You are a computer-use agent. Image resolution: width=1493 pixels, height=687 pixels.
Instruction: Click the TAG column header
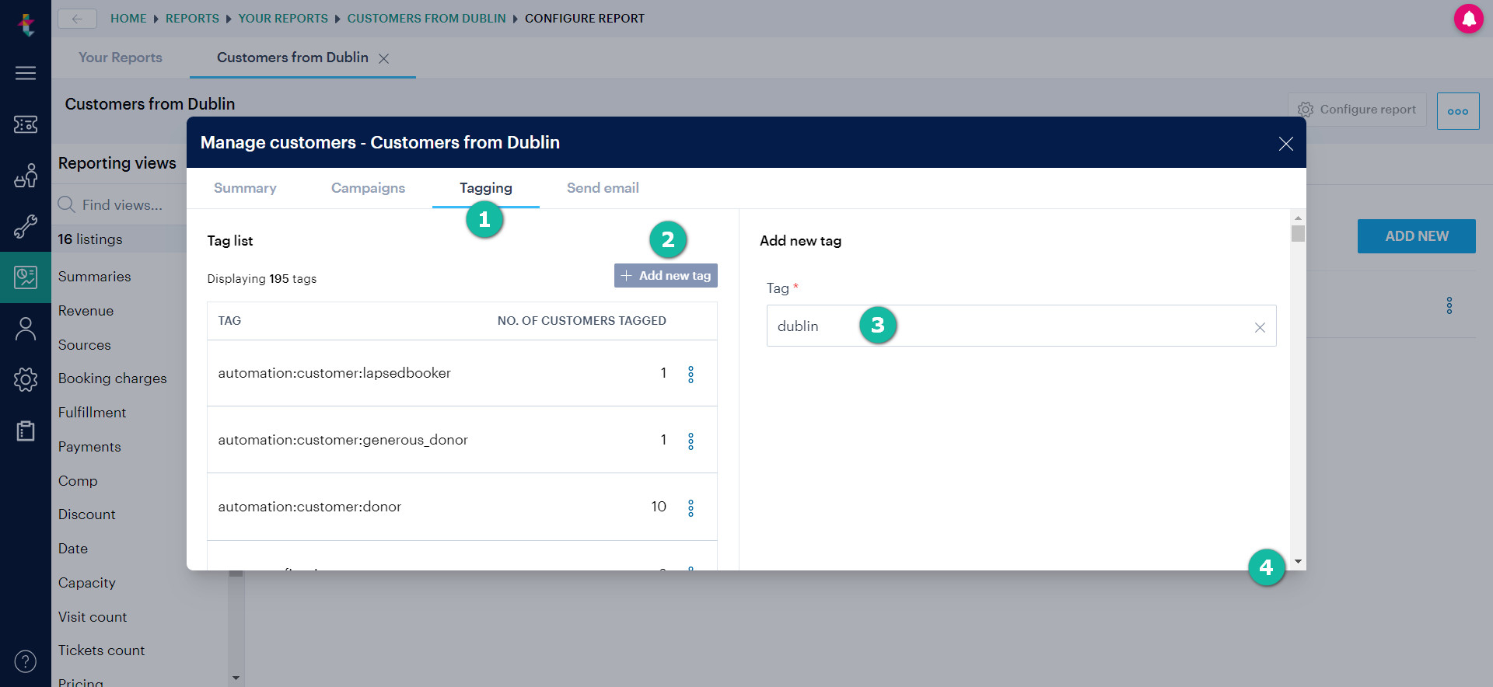229,321
